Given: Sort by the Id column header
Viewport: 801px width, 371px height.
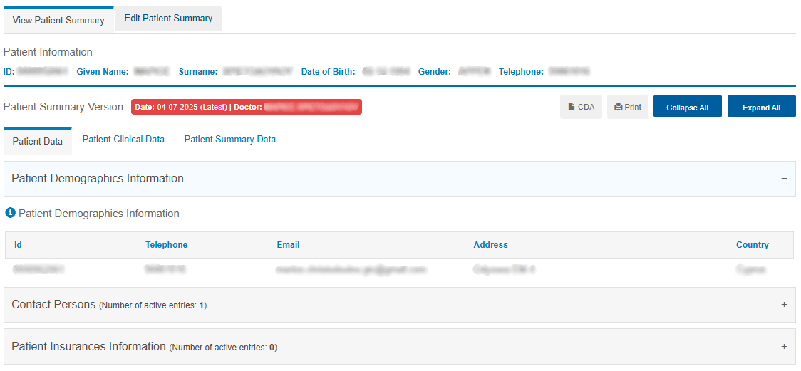Looking at the screenshot, I should 18,245.
